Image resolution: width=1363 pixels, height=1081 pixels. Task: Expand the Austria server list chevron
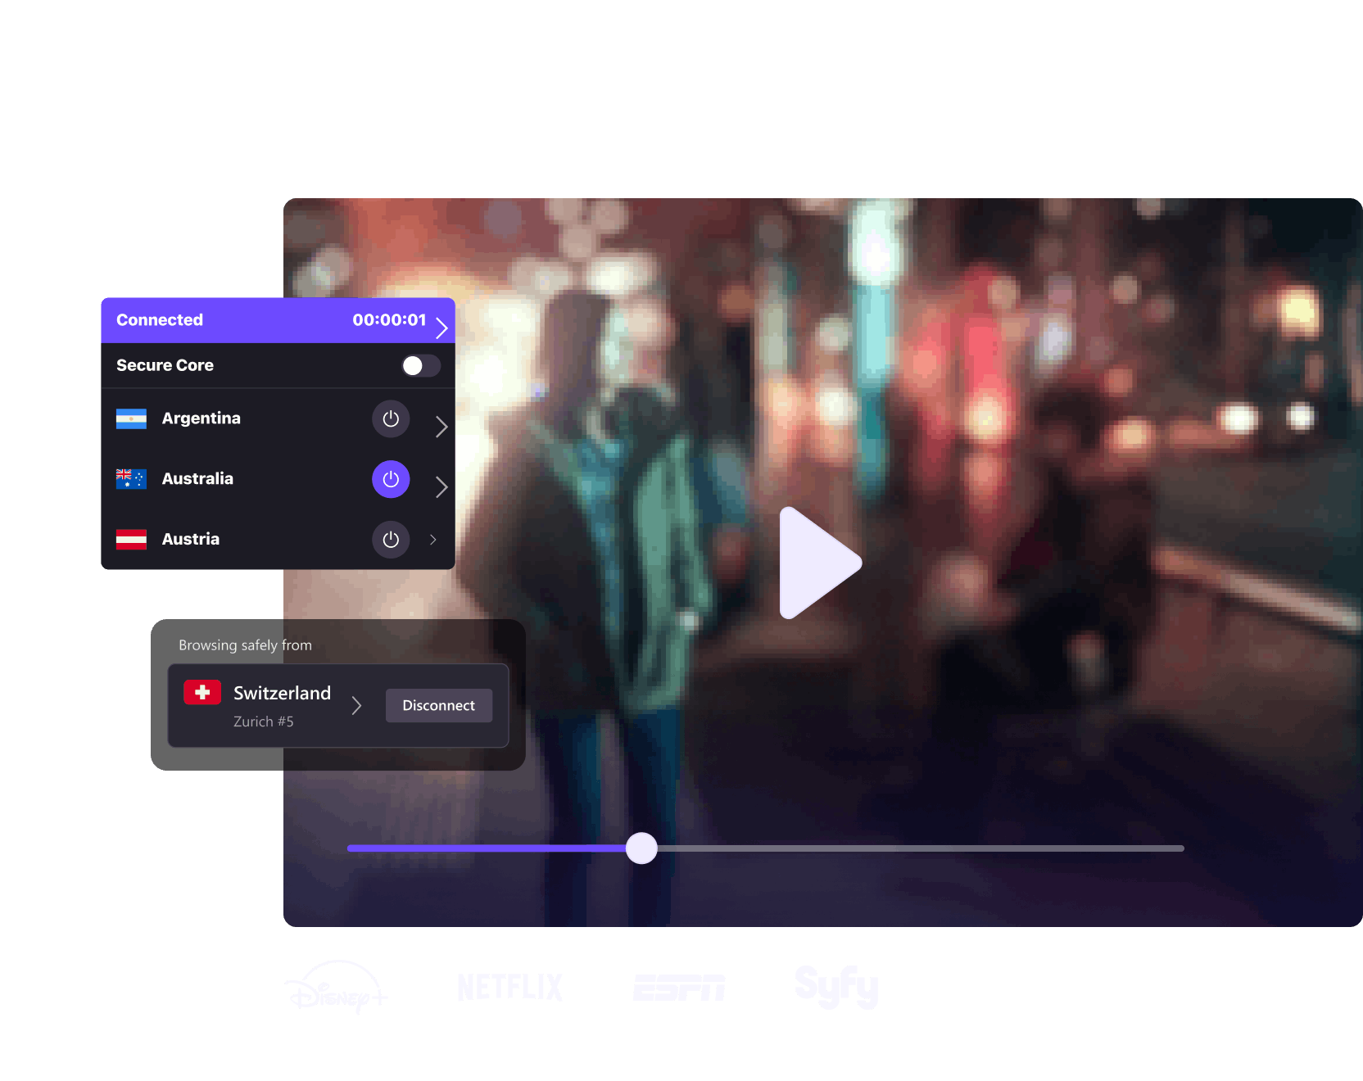[433, 540]
